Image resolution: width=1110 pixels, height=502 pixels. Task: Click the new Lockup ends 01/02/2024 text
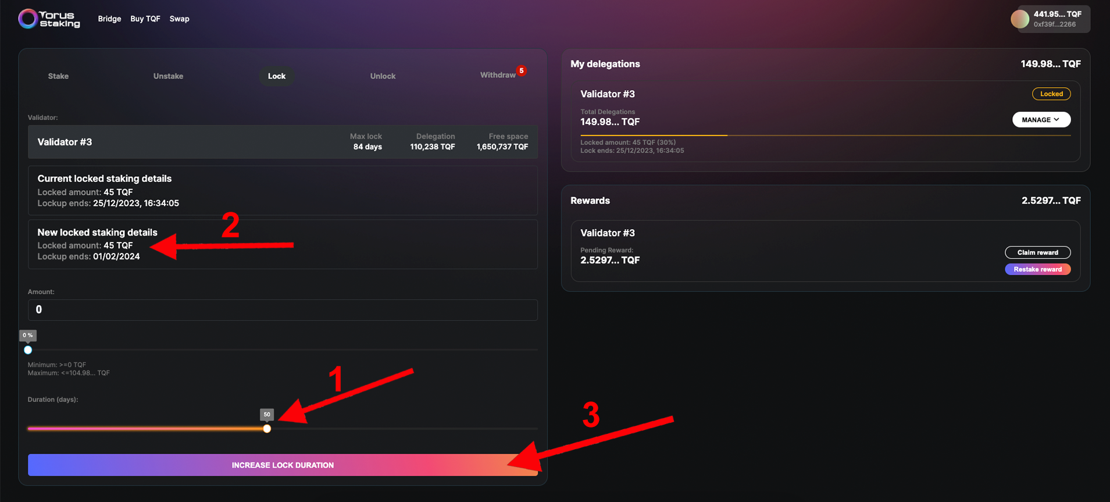89,257
